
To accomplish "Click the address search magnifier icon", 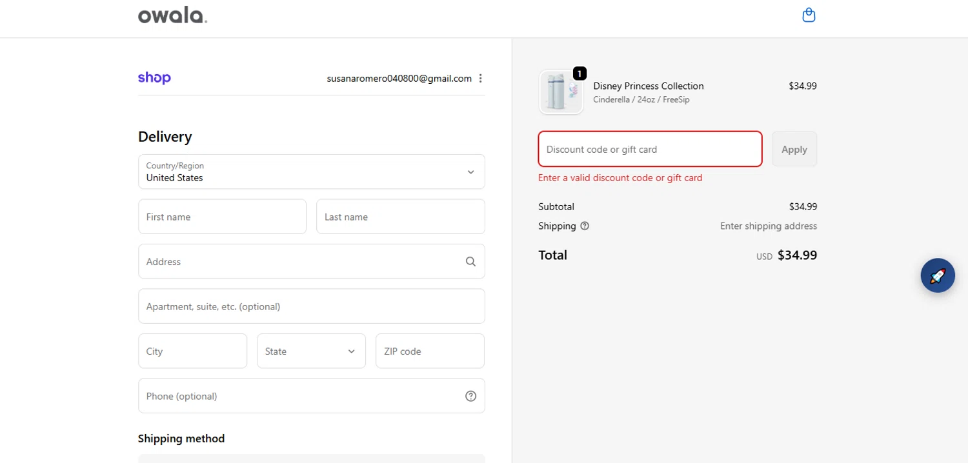I will pyautogui.click(x=470, y=262).
